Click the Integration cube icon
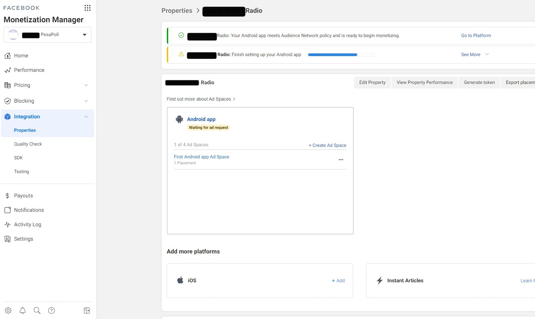The image size is (535, 319). tap(8, 117)
